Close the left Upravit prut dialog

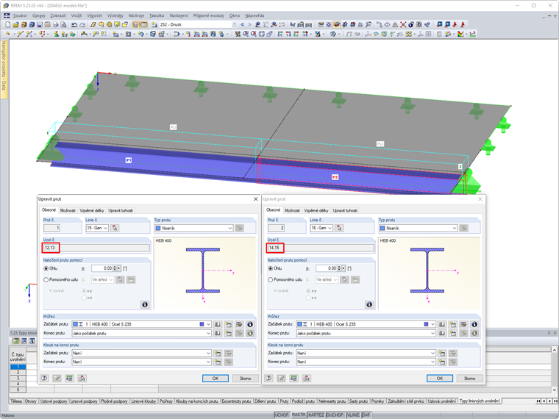[x=256, y=199]
